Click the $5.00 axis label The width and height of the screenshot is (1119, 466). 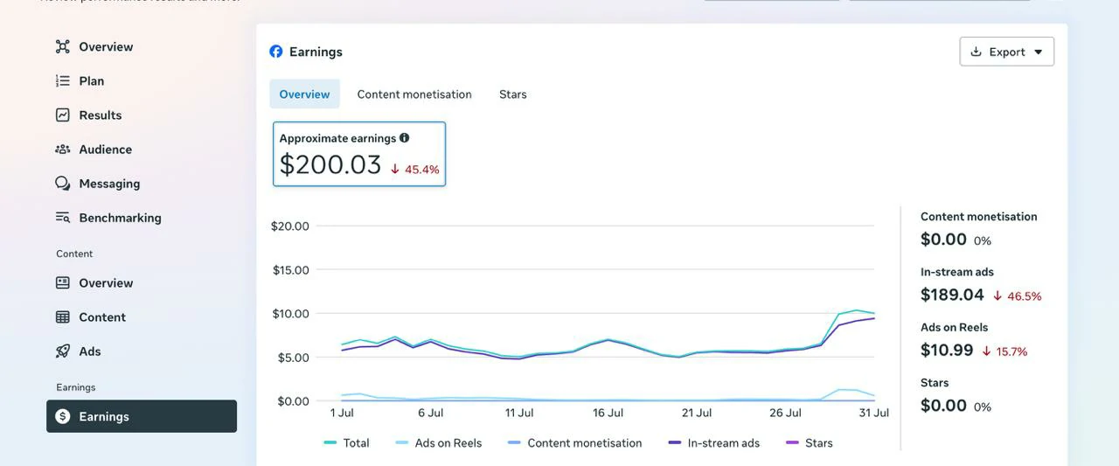tap(293, 357)
